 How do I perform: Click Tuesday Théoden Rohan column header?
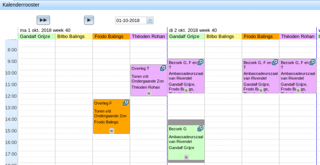click(x=298, y=36)
